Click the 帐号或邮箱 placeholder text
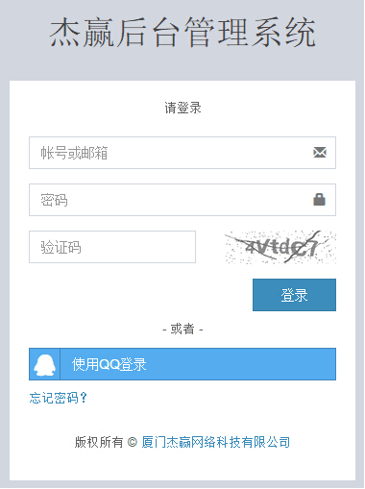 pos(74,153)
